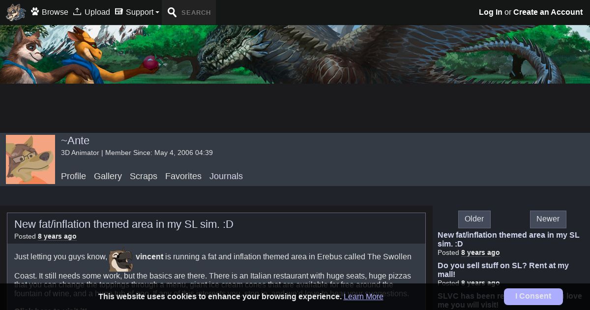Click timestamp under first sidebar journal
590x310 pixels.
pos(480,253)
